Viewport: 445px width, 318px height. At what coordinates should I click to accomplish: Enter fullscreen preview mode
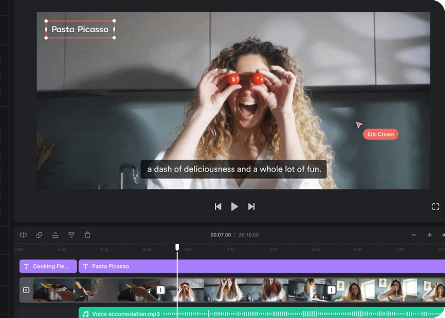[x=435, y=206]
